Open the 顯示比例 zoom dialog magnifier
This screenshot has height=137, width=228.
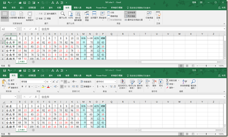pos(63,15)
